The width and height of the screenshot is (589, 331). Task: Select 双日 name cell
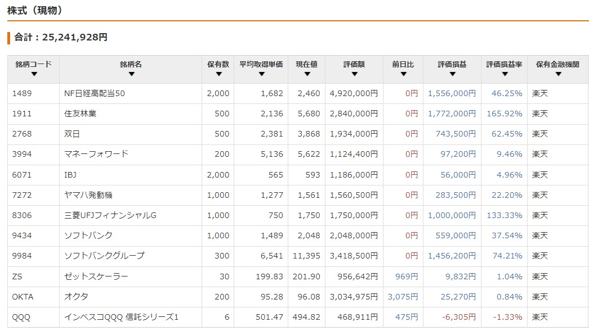[x=130, y=134]
